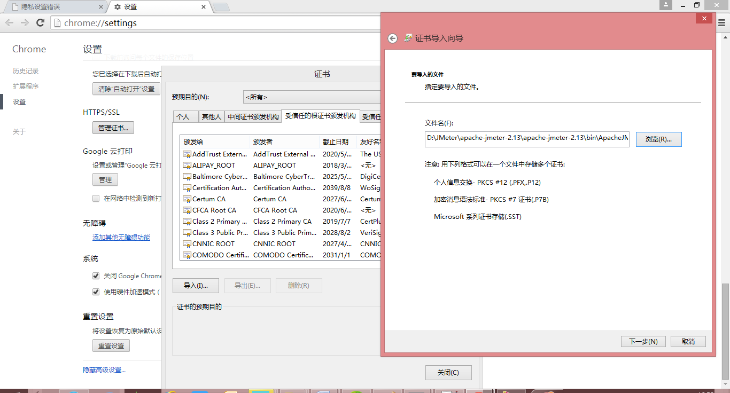Click the page icon on the 隐私设置错误 tab

pyautogui.click(x=14, y=7)
